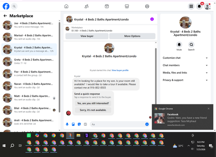The image size is (216, 157).
Task: Open the Friends icon in top navigation
Action: pyautogui.click(x=86, y=6)
